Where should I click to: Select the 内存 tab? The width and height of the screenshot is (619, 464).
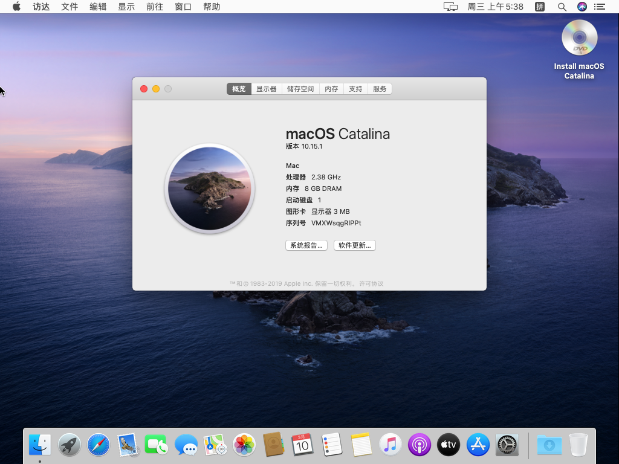[331, 89]
